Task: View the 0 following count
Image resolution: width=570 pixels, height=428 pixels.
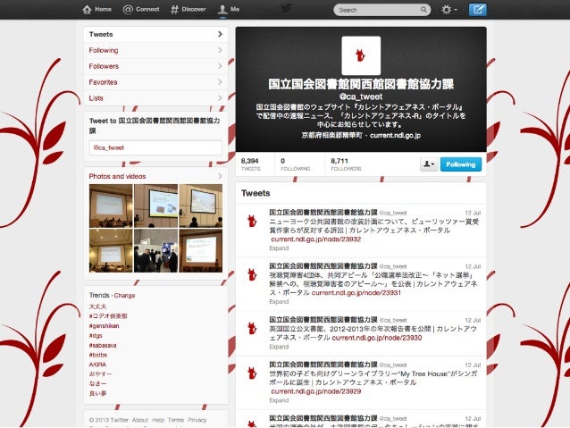Action: (x=295, y=164)
